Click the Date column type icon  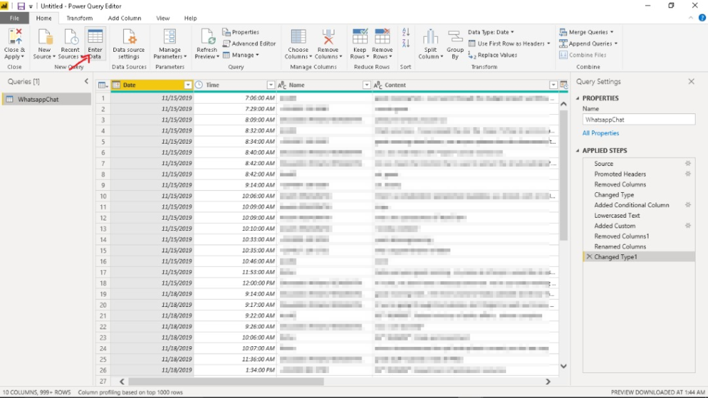coord(116,85)
